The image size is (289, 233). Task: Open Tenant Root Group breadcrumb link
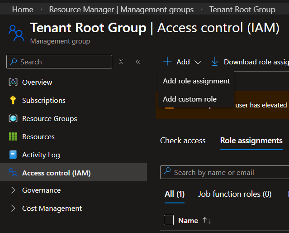pos(242,10)
